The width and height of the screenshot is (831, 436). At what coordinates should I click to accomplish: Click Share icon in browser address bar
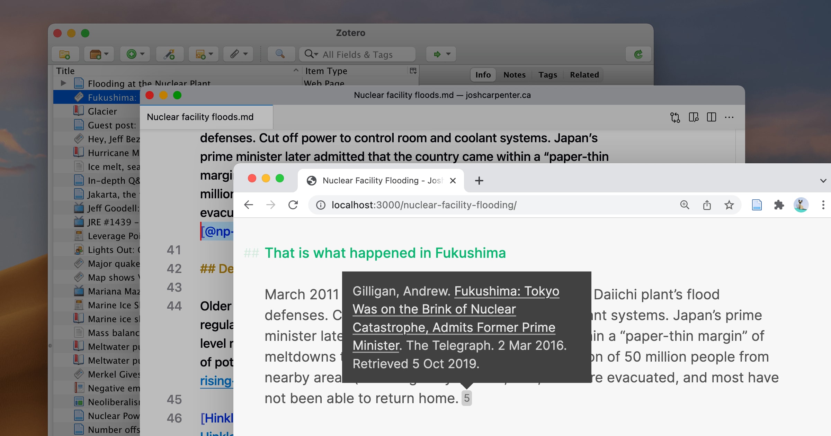tap(707, 205)
